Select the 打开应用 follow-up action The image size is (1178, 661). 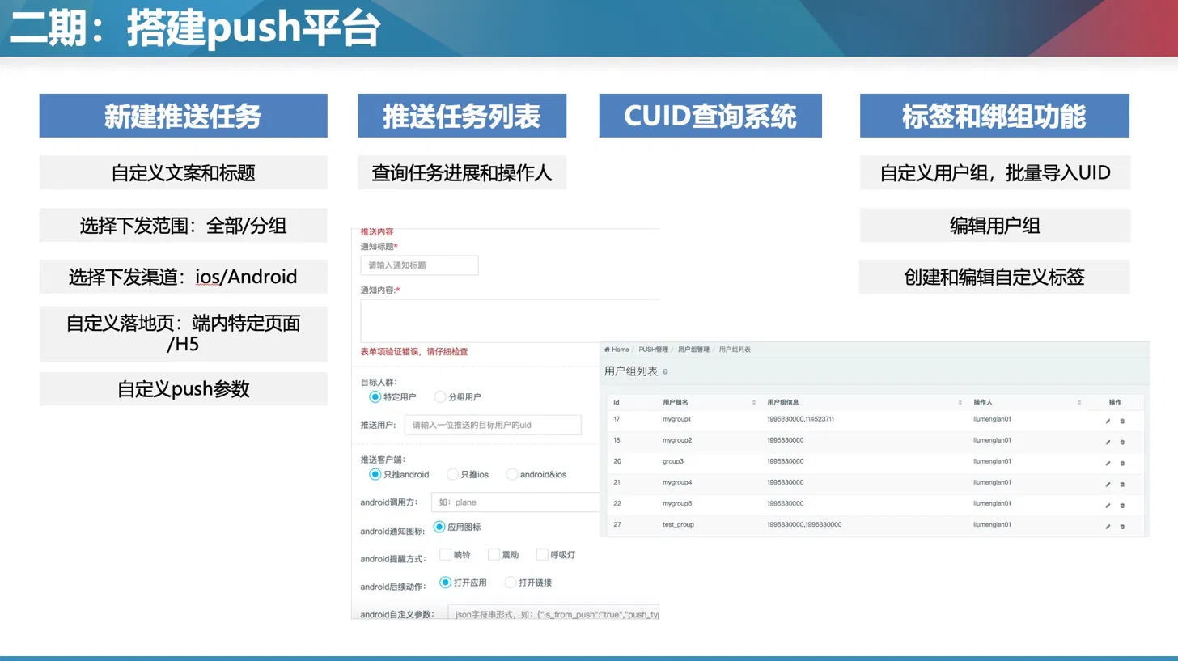click(445, 582)
